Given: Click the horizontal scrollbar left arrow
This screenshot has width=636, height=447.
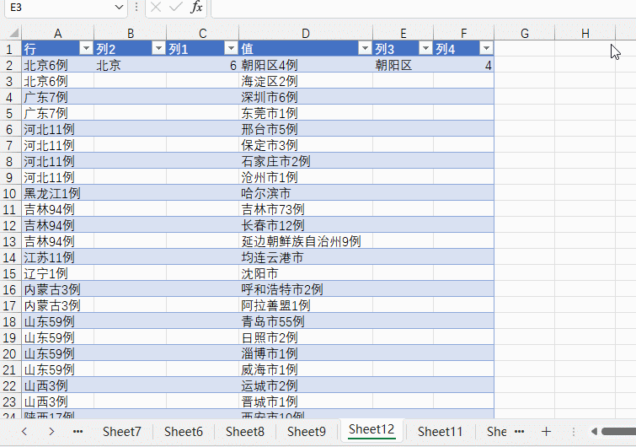Looking at the screenshot, I should click(594, 431).
